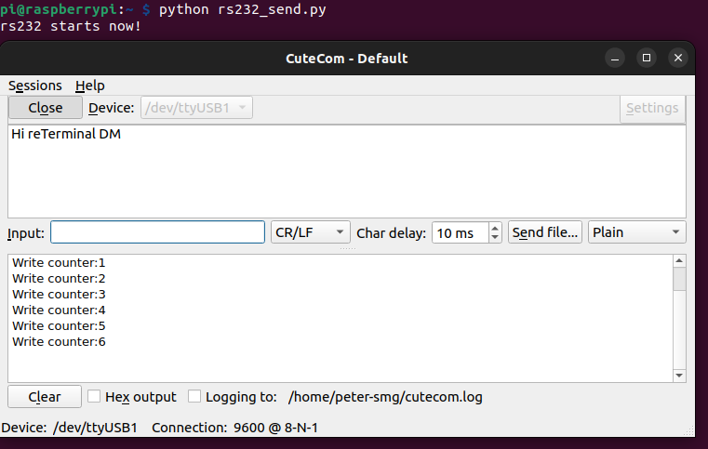708x449 pixels.
Task: Click the Settings button
Action: pyautogui.click(x=652, y=108)
